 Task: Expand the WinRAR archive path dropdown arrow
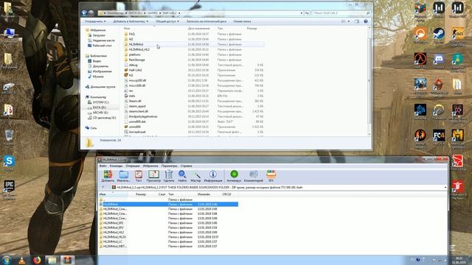445,187
